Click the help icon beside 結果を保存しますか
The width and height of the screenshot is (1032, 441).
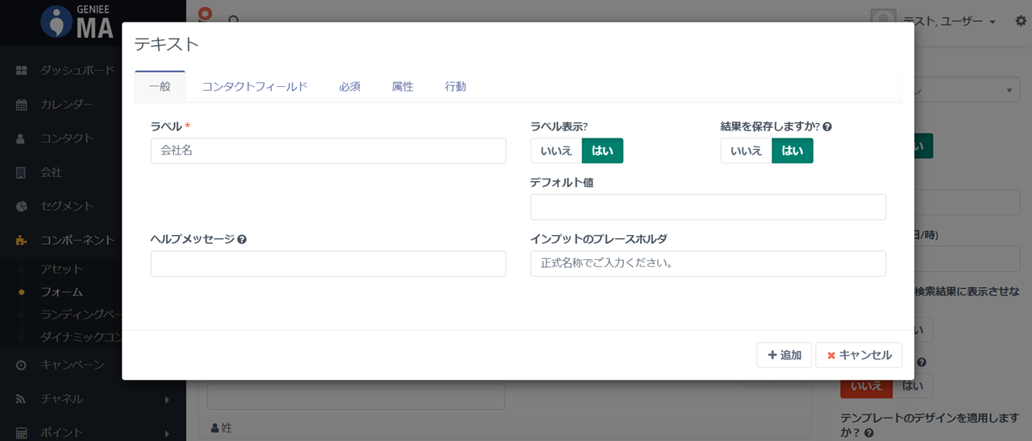click(x=827, y=126)
